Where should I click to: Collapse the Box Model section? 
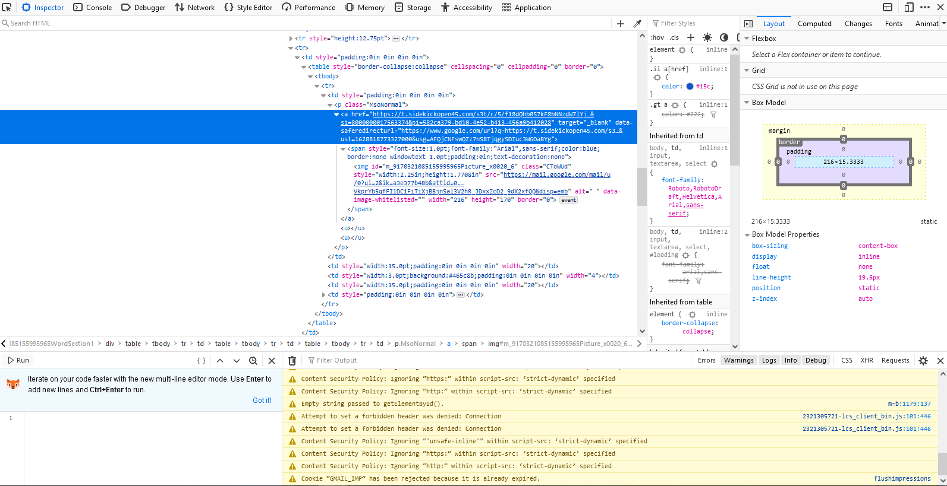point(747,103)
